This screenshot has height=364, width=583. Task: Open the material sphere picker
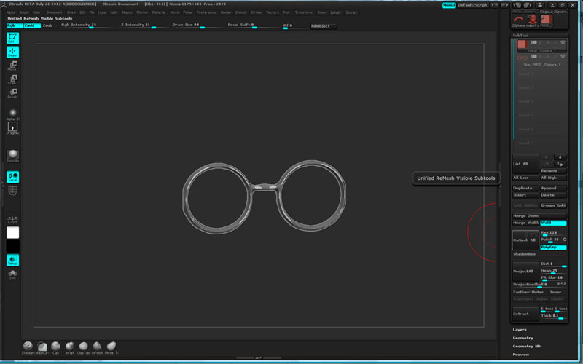[12, 156]
